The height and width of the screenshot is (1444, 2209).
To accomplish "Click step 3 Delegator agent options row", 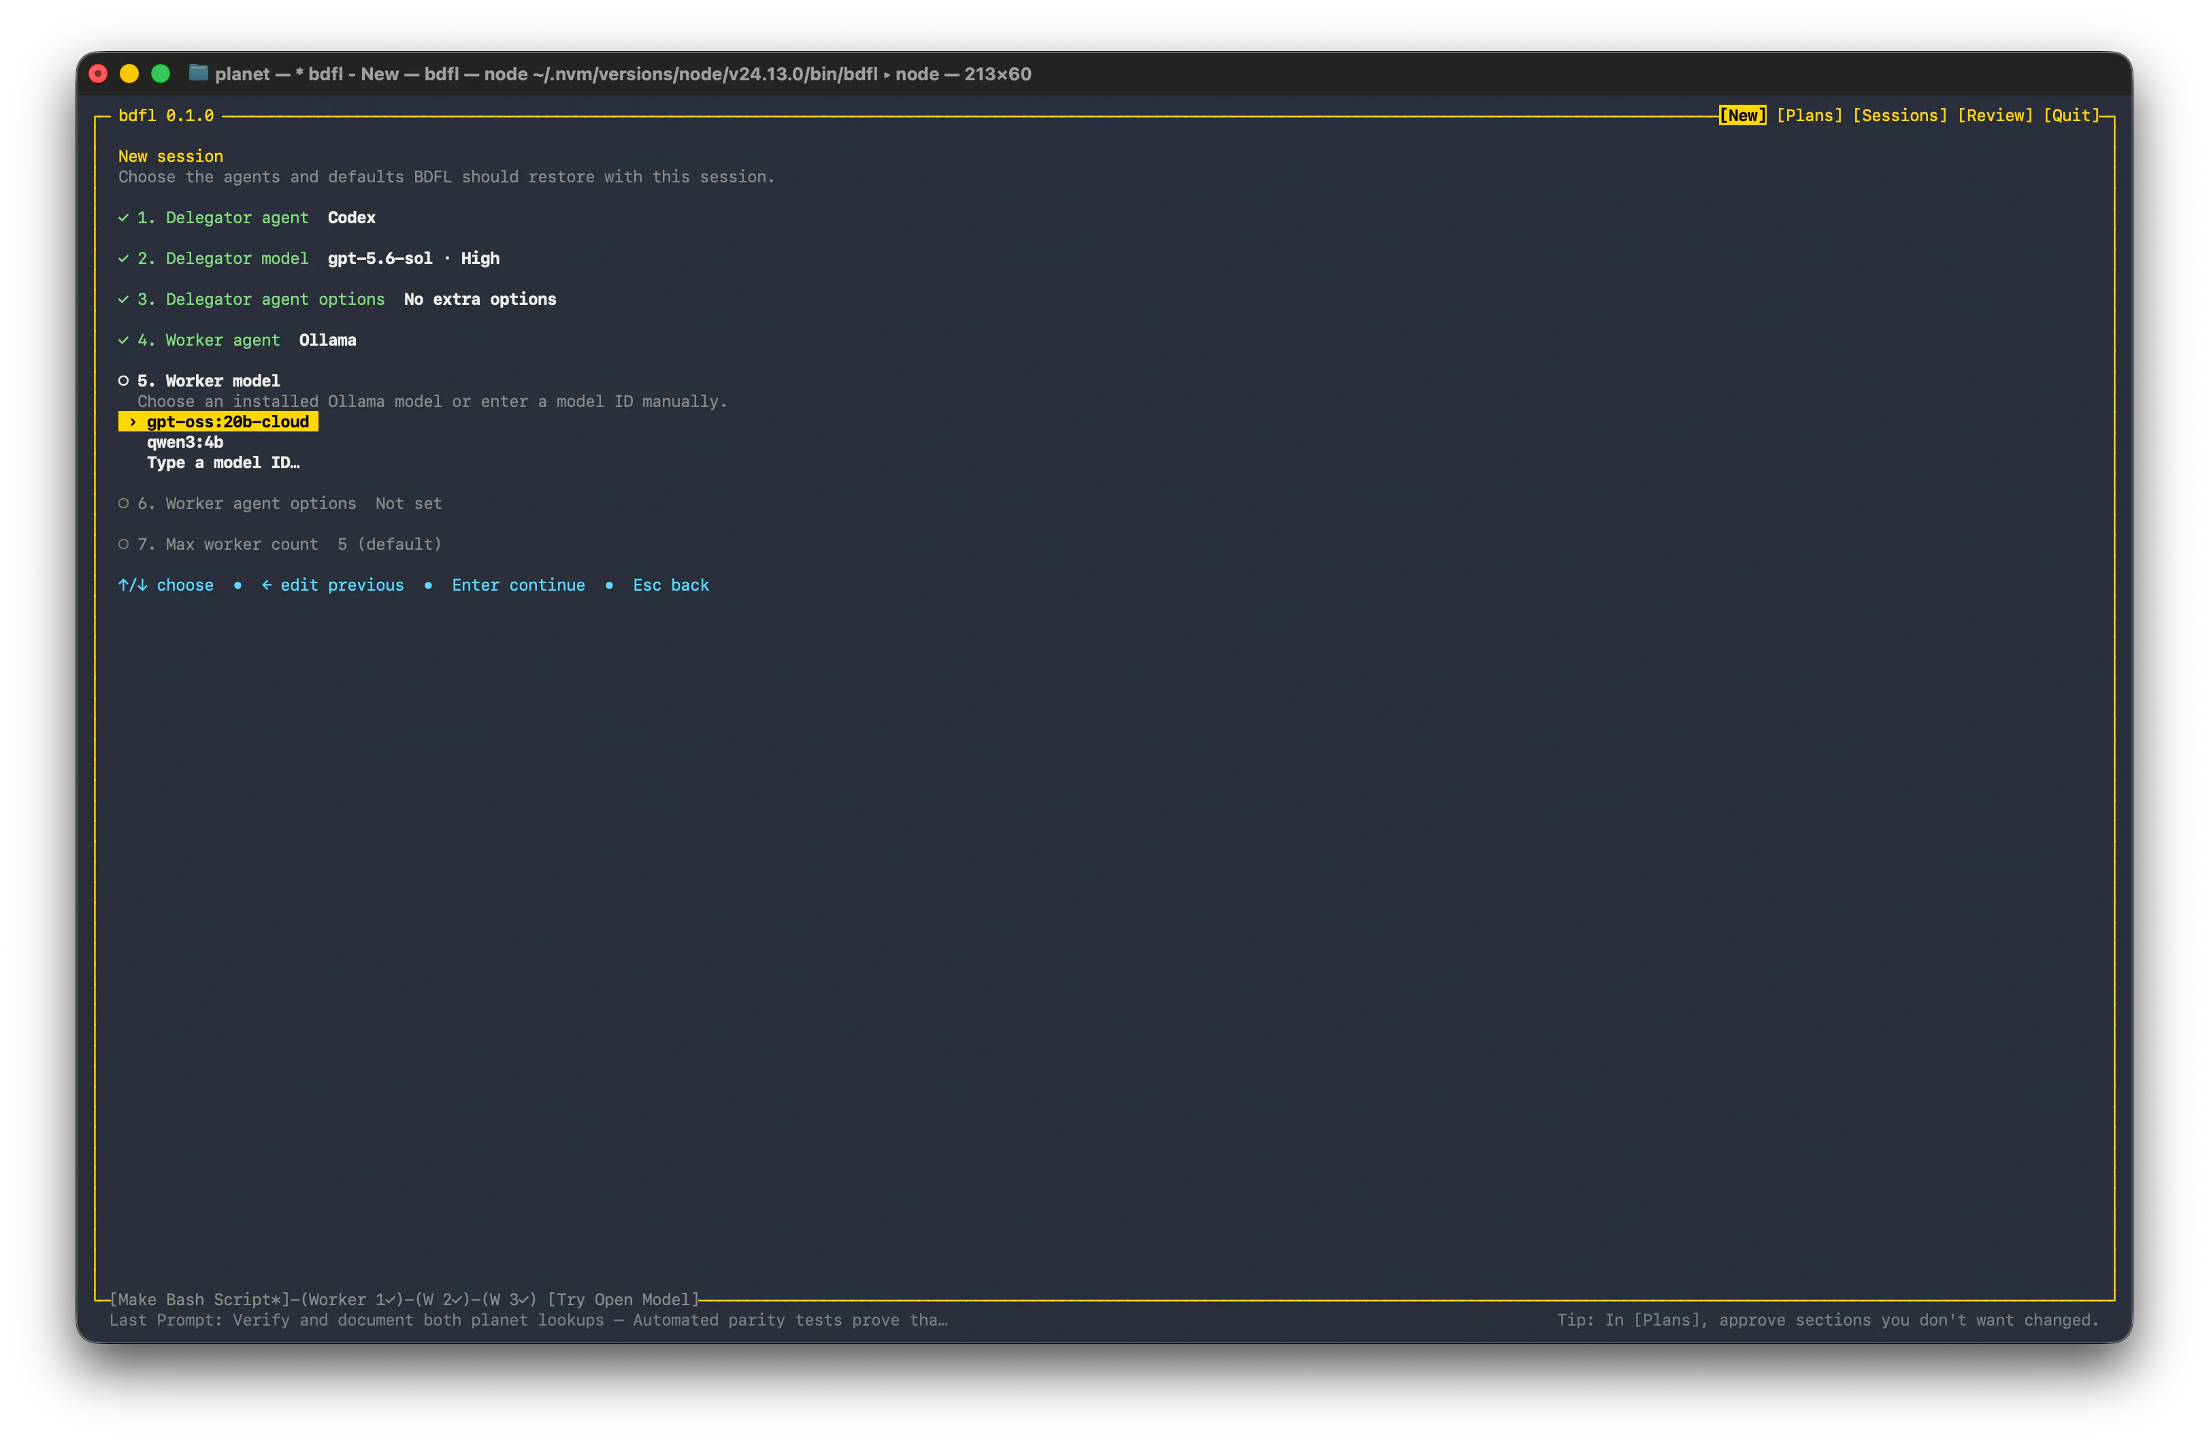I will point(338,299).
